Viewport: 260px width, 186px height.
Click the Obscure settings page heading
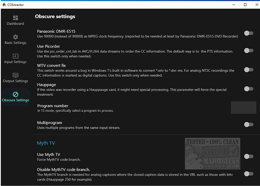click(x=55, y=16)
